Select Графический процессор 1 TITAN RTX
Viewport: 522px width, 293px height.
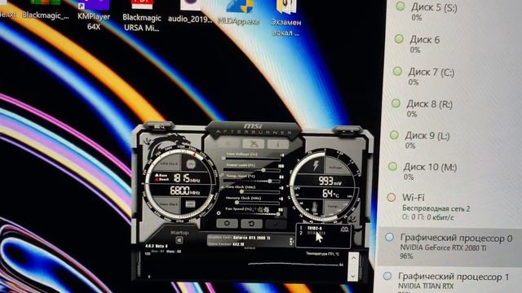point(449,281)
